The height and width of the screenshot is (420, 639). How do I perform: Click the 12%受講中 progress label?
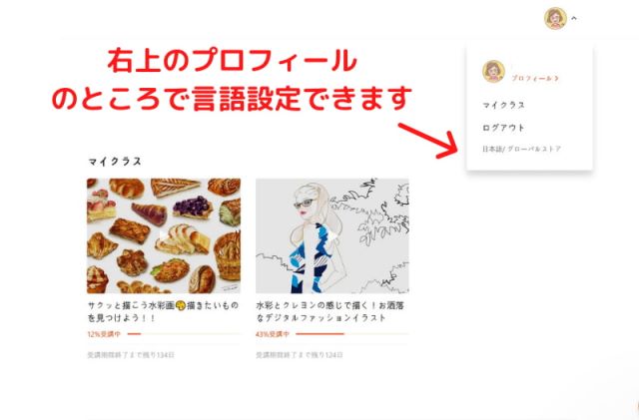pyautogui.click(x=104, y=334)
